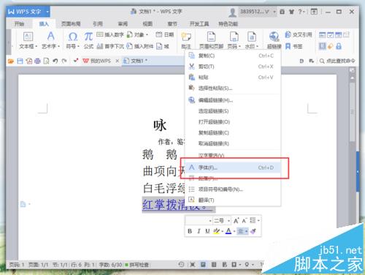The height and width of the screenshot is (275, 365).
Task: Increase font size in mini toolbar
Action: click(x=236, y=221)
